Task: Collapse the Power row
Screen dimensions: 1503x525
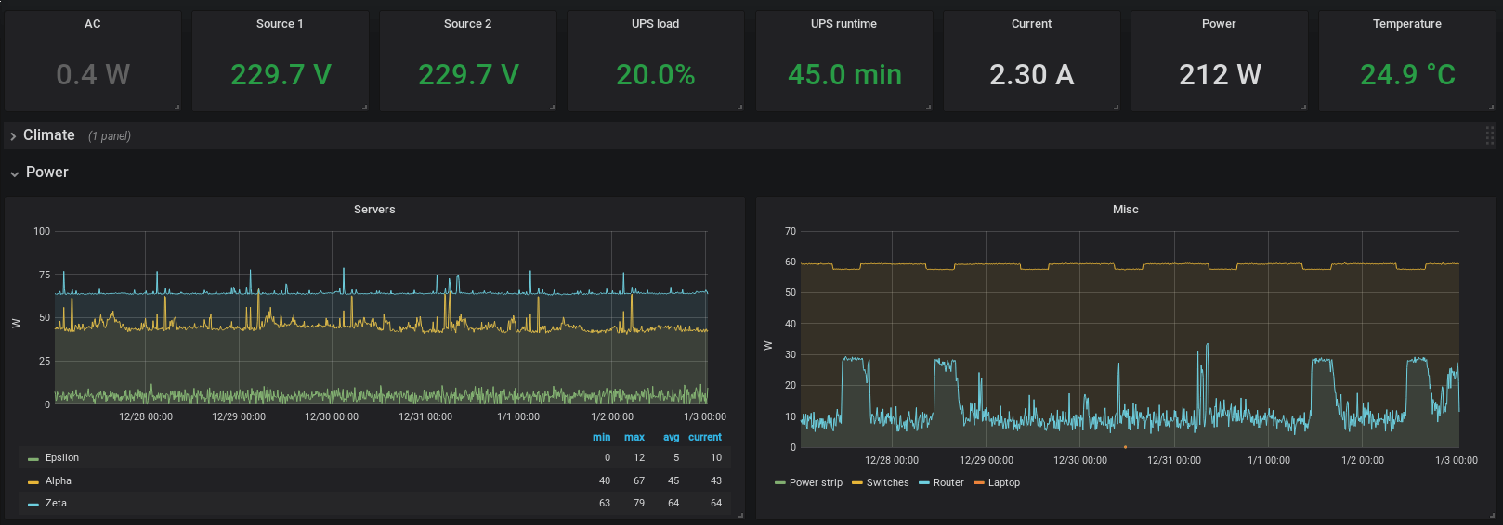Action: pos(46,173)
